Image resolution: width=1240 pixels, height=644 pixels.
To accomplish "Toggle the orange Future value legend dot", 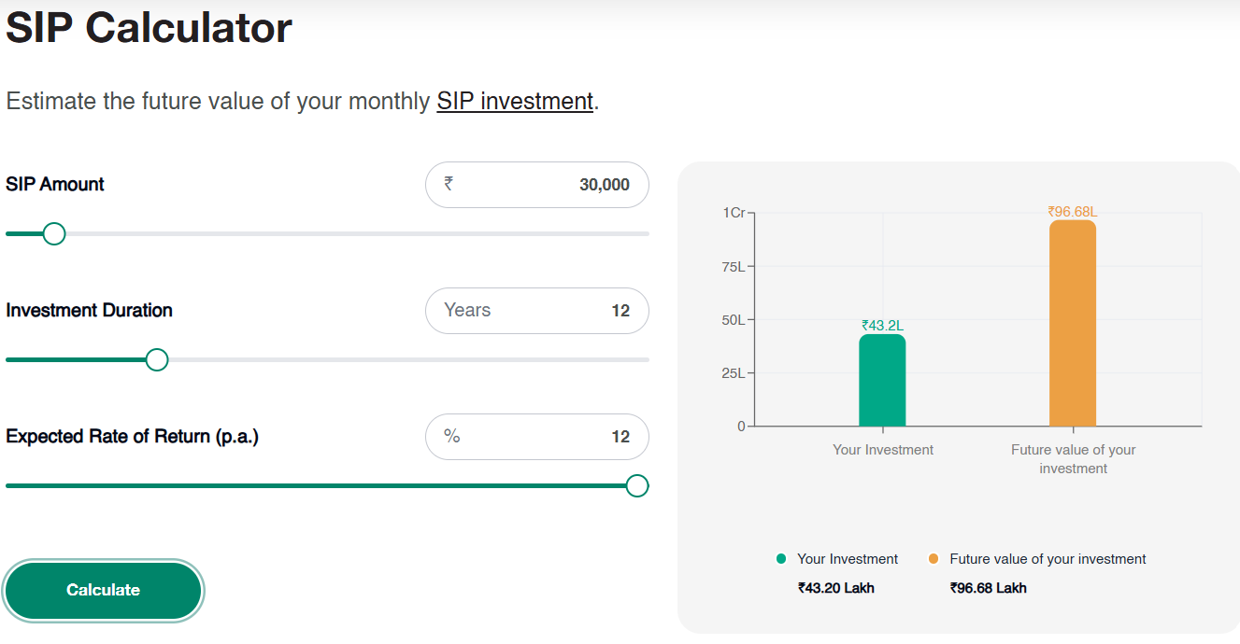I will (x=934, y=559).
